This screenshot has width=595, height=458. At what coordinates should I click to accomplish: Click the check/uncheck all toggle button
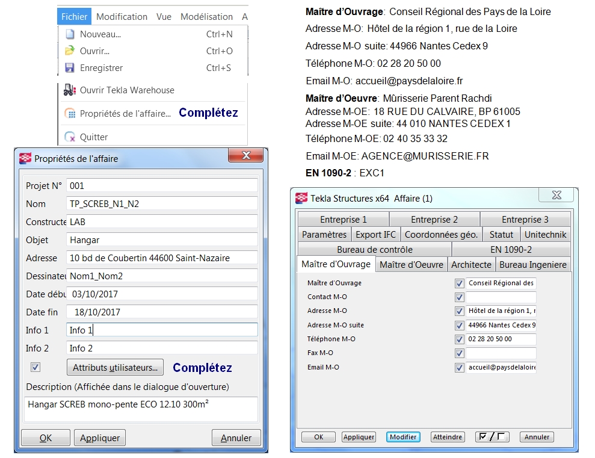tap(492, 437)
